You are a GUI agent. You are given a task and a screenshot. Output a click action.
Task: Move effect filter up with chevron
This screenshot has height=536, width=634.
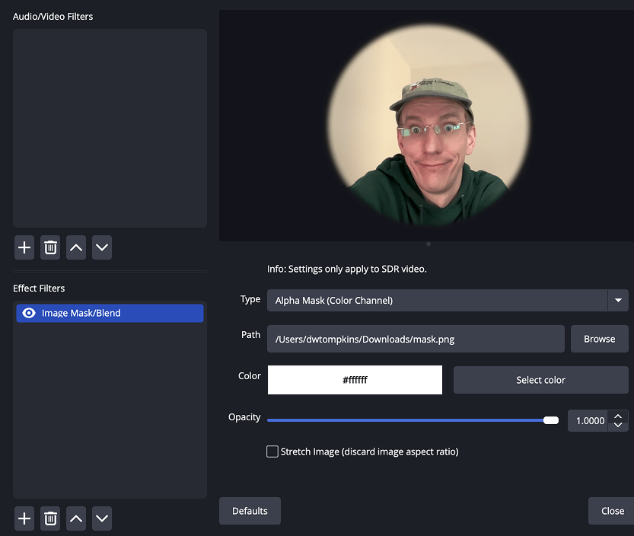point(76,518)
